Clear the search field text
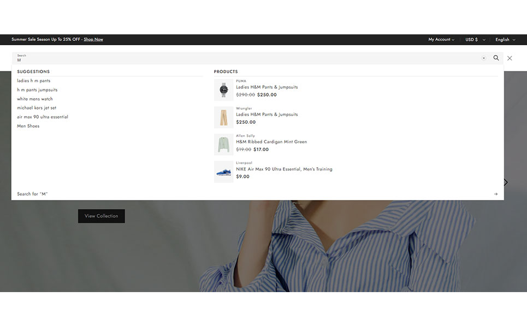The image size is (527, 327). click(483, 58)
